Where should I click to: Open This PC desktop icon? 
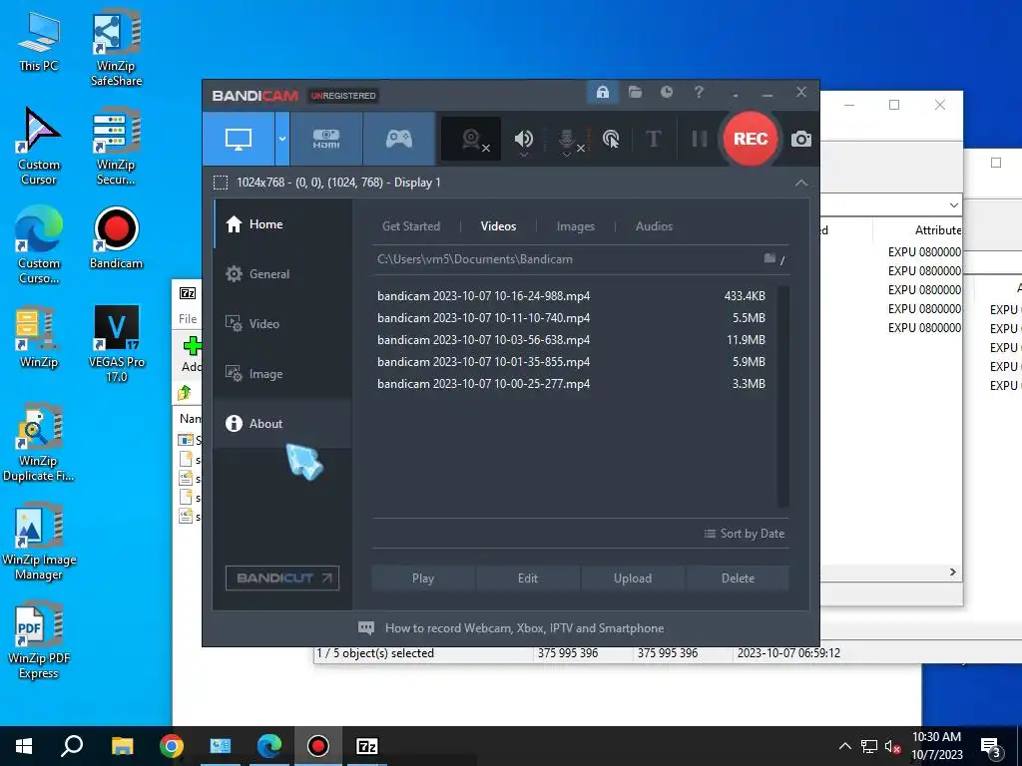click(x=39, y=41)
